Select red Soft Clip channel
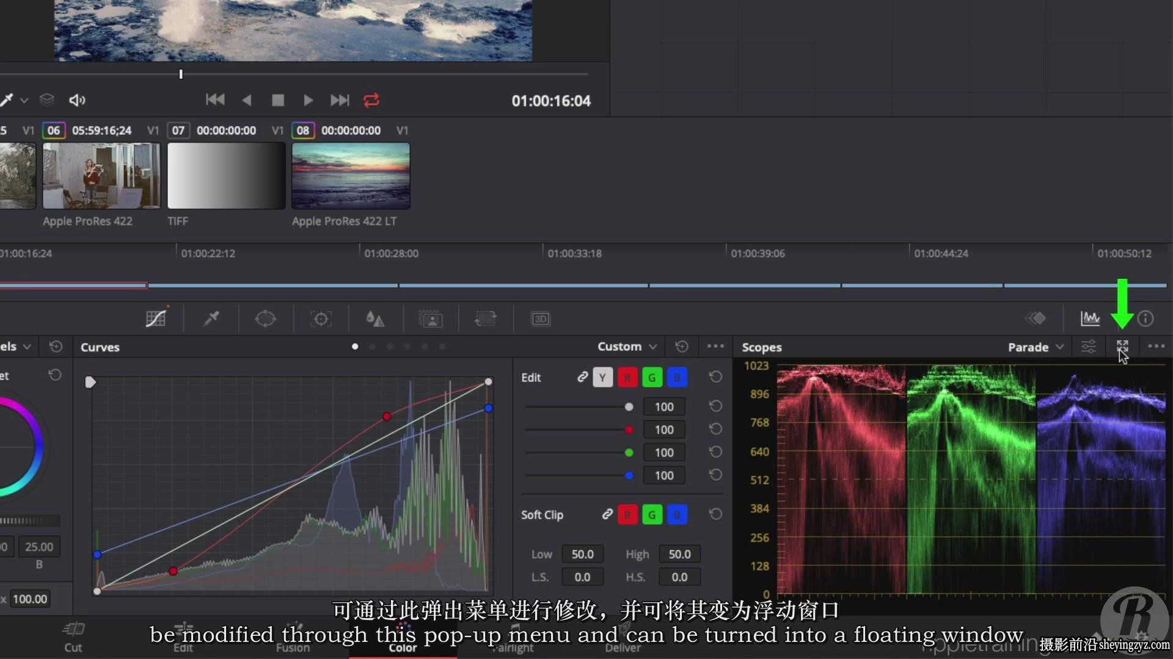 coord(627,515)
